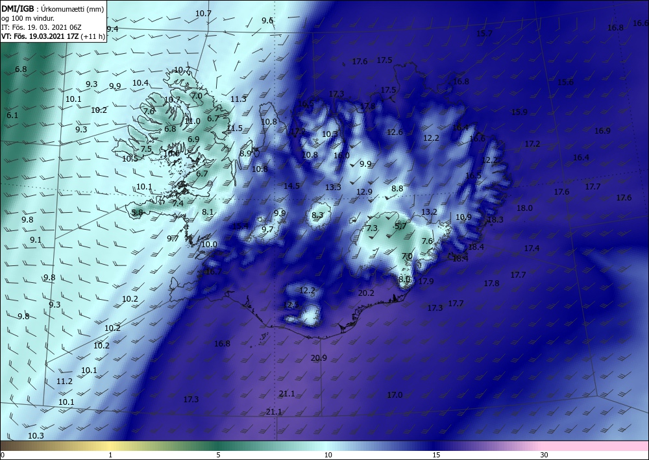This screenshot has height=460, width=649.
Task: Select the IT initialization time line '06Z'
Action: coord(41,27)
